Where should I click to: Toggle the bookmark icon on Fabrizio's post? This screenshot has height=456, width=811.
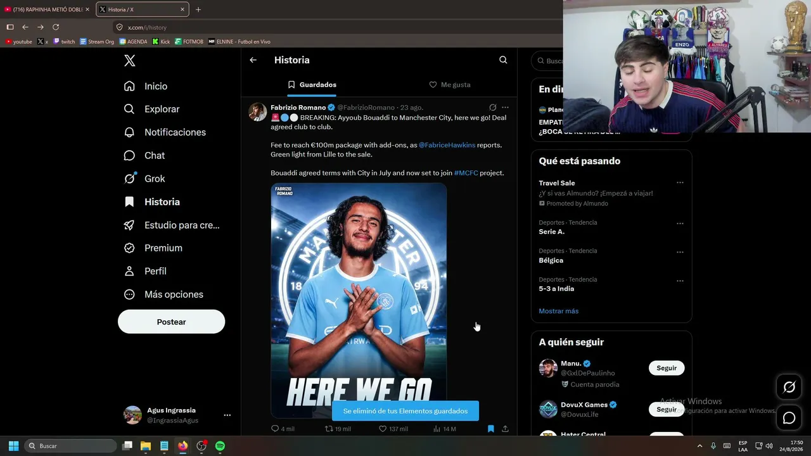point(490,429)
